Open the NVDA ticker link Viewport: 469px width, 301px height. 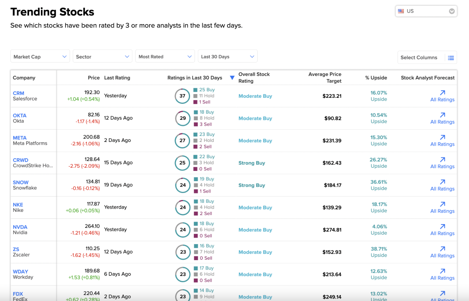point(20,227)
